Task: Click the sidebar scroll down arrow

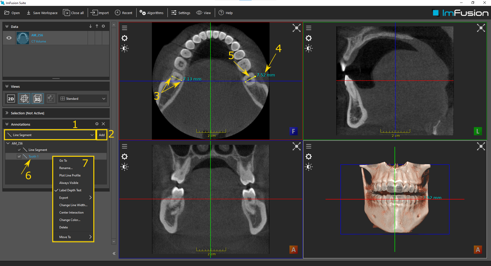Action: click(x=114, y=241)
